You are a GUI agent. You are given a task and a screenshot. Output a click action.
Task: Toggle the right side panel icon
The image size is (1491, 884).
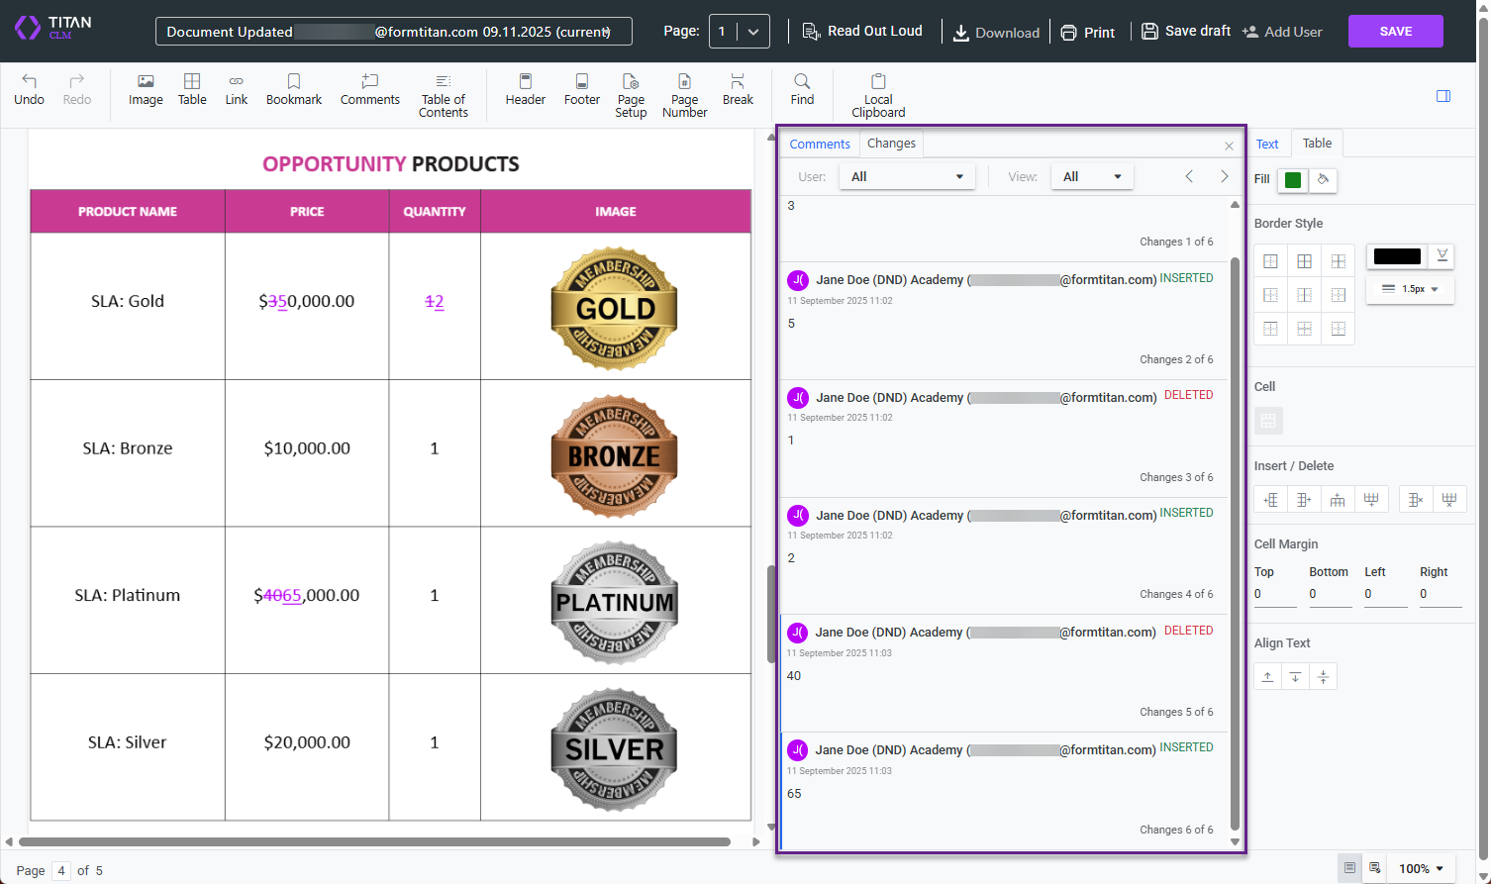1443,96
